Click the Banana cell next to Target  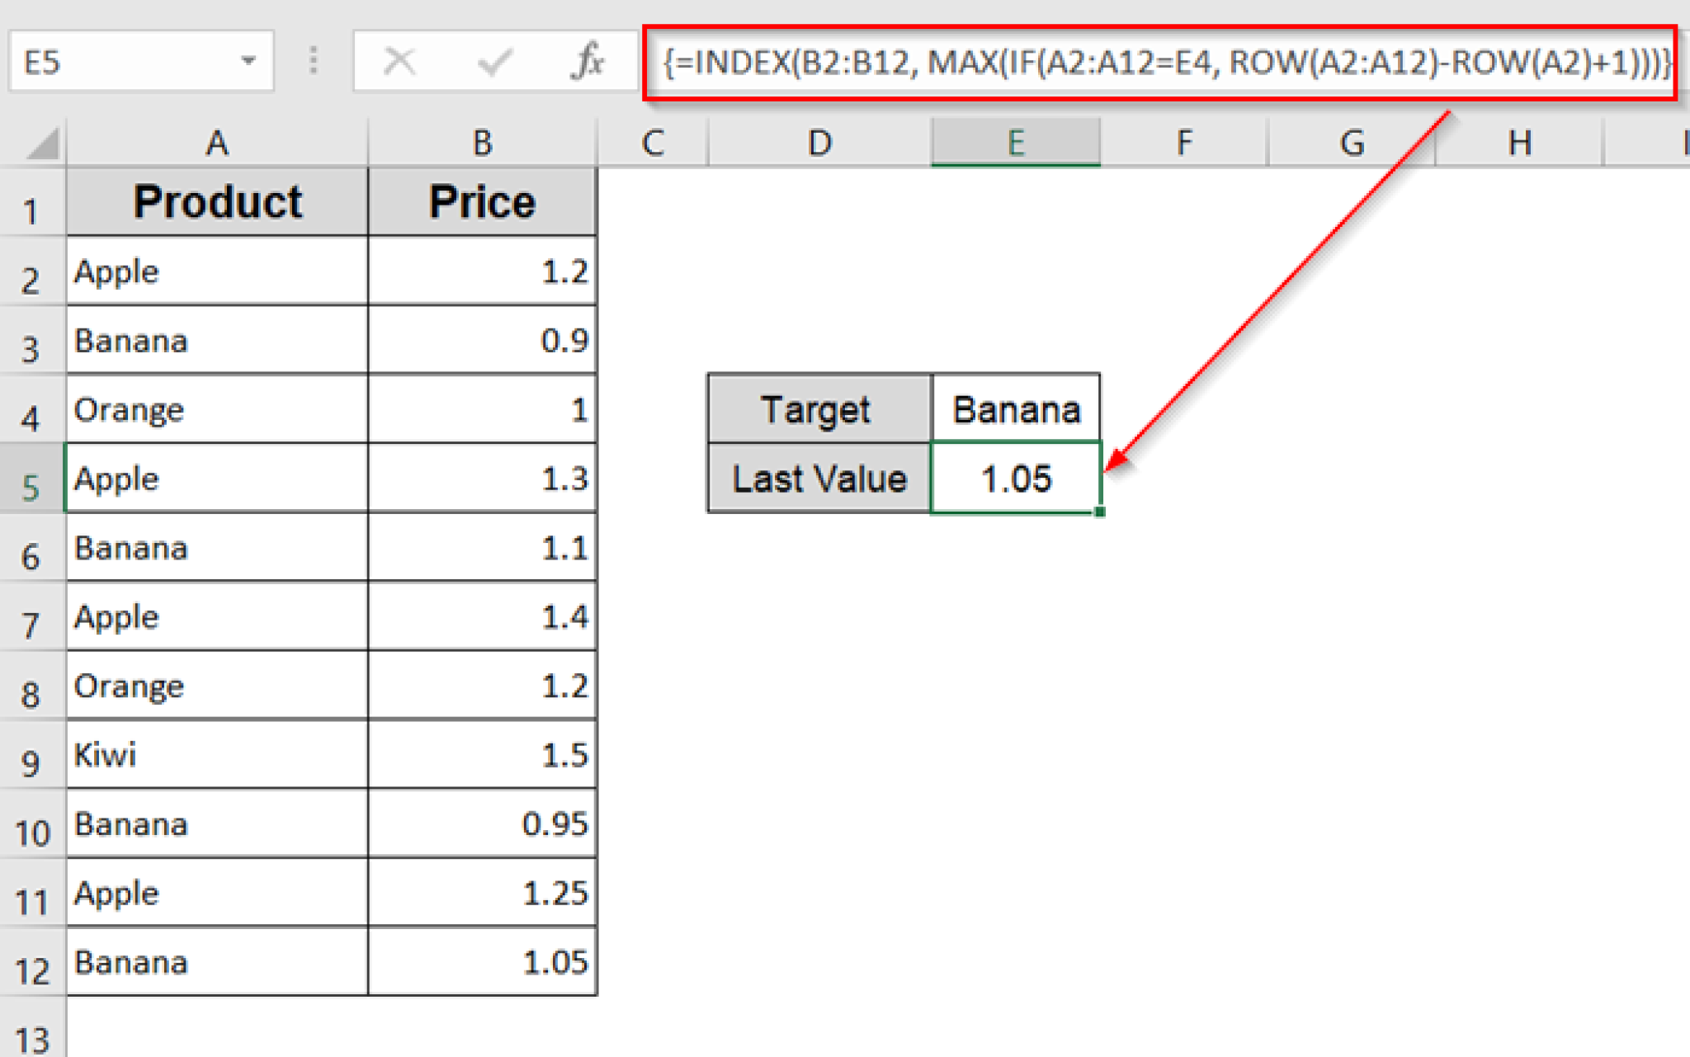pyautogui.click(x=1017, y=408)
